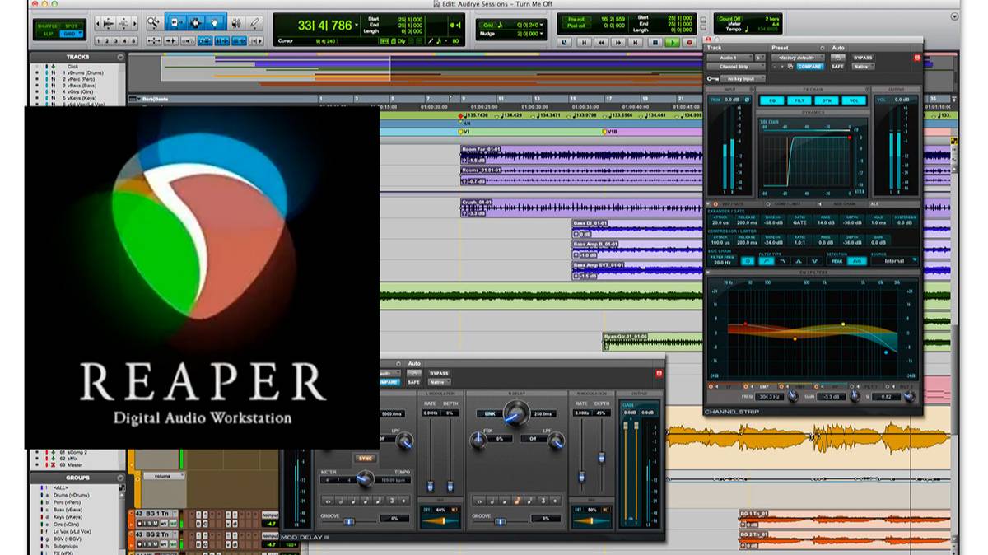988x555 pixels.
Task: Open the factory default preset menu
Action: click(797, 58)
